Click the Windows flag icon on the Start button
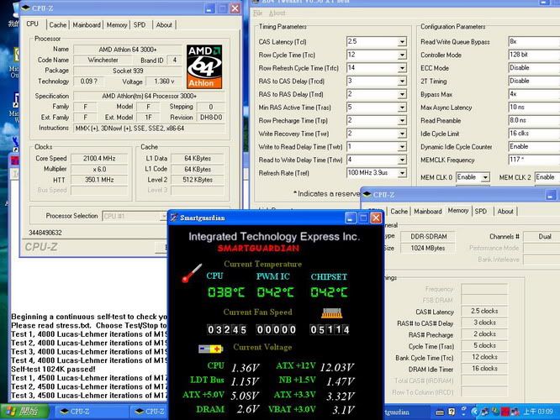560x420 pixels. point(10,412)
